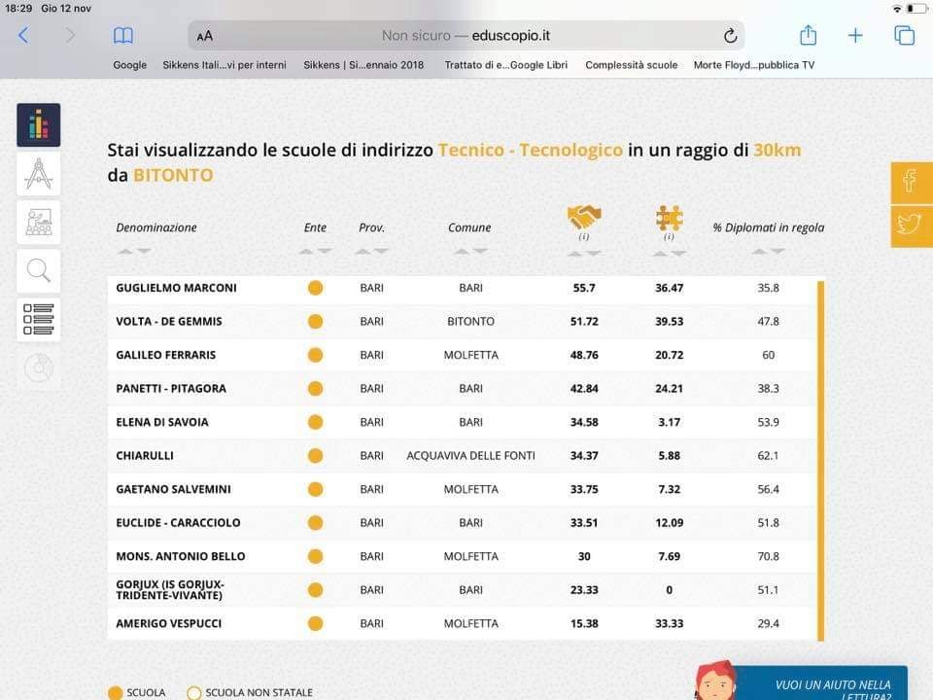
Task: Click EUCLIDE - CARACCIOLO row name
Action: (178, 523)
